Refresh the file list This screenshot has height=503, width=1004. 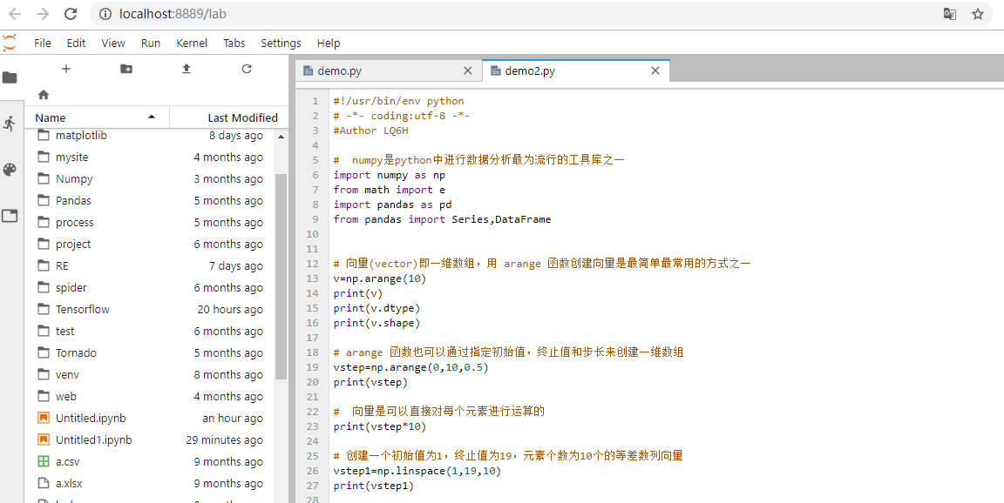(247, 69)
